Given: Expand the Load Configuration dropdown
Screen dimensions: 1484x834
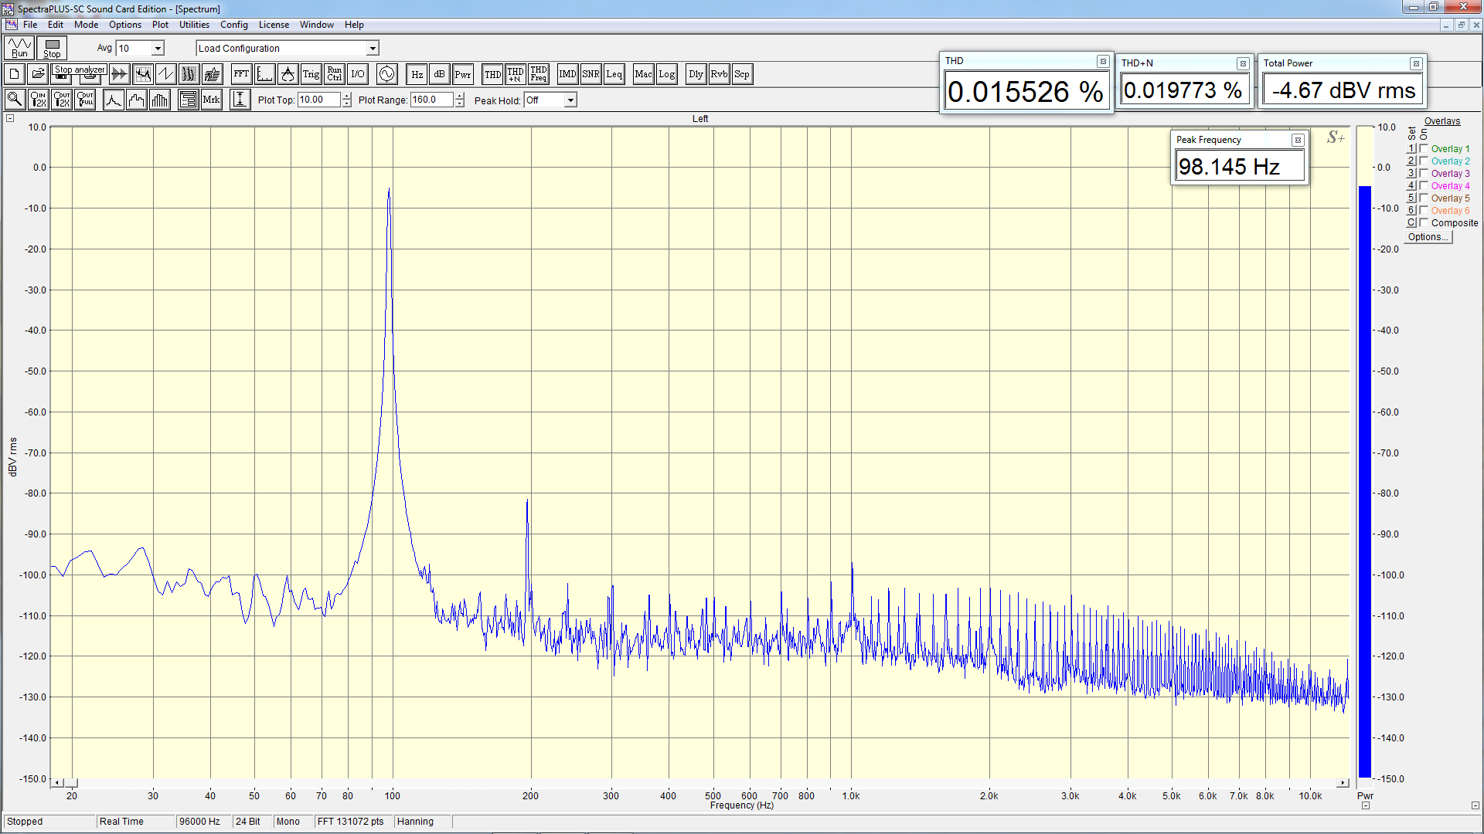Looking at the screenshot, I should pos(373,49).
